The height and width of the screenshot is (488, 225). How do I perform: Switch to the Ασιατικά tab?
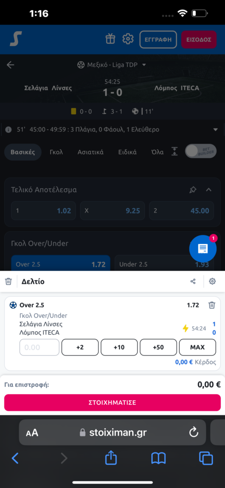(x=90, y=152)
